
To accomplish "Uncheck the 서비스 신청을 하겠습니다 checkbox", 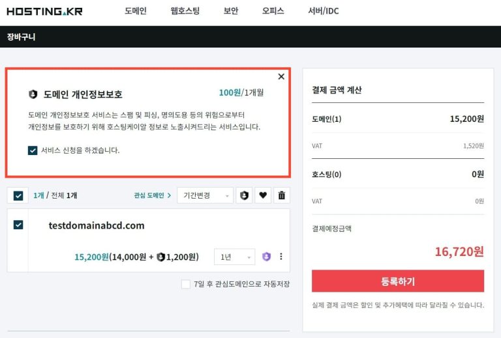I will 33,150.
